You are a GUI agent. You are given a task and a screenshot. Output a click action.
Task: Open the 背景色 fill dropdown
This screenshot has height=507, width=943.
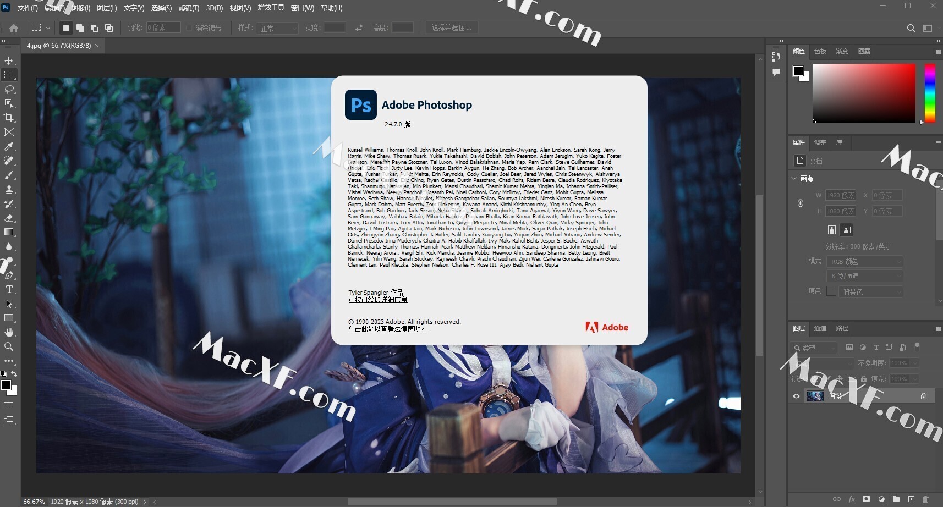871,291
